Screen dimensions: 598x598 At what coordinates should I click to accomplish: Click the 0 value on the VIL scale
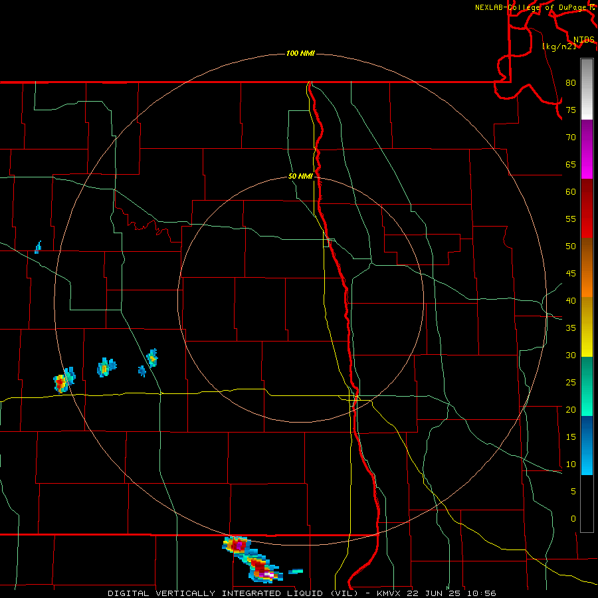573,519
